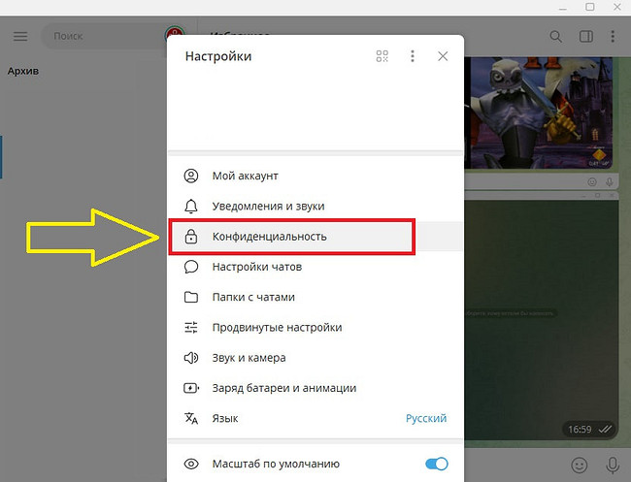
Task: Click the Поиск search field
Action: [x=102, y=37]
